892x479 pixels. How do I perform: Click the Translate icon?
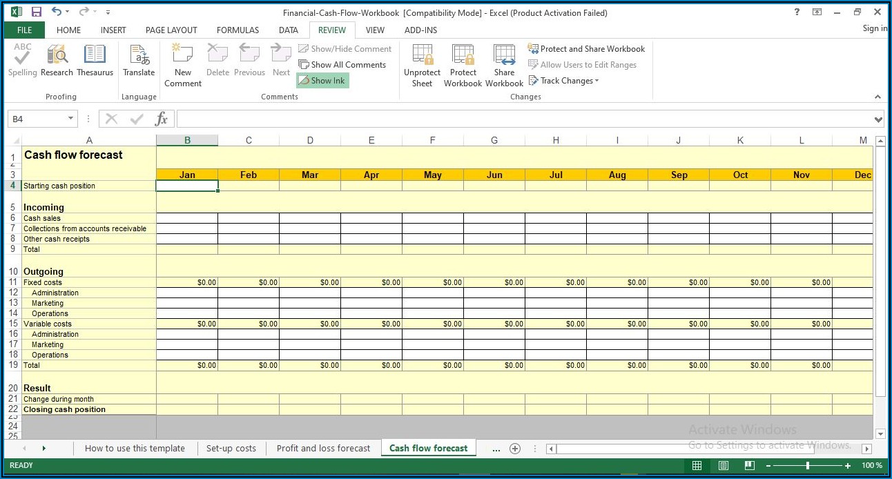click(139, 59)
